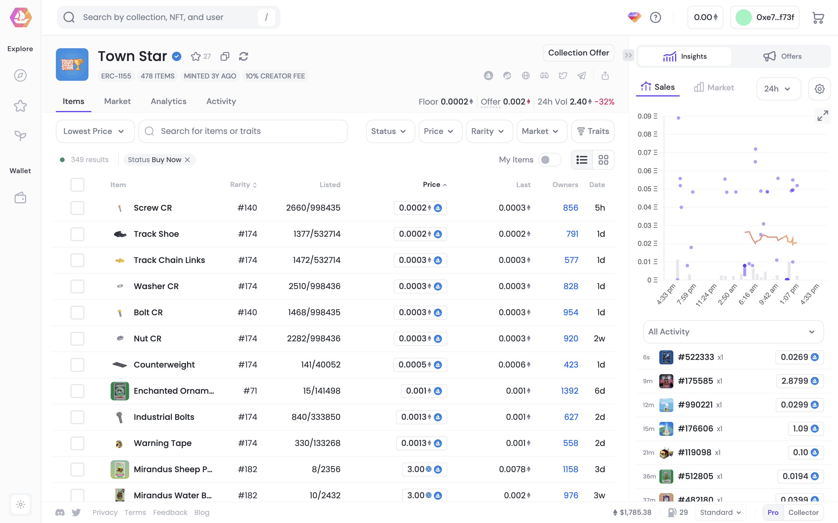Viewport: 838px width, 523px height.
Task: Check the Screw CR row checkbox
Action: pos(77,208)
